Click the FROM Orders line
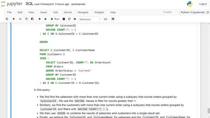The height and width of the screenshot is (118, 210). tap(54, 67)
